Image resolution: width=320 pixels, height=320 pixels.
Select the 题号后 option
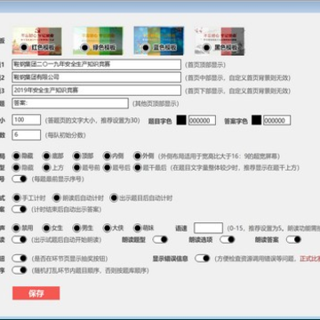(108, 168)
